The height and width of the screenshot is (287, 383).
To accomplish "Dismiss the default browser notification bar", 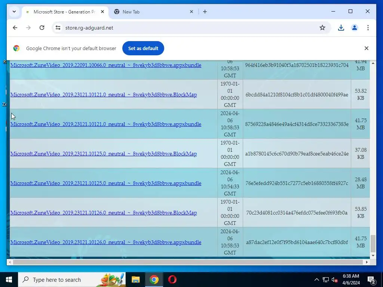I will click(367, 48).
